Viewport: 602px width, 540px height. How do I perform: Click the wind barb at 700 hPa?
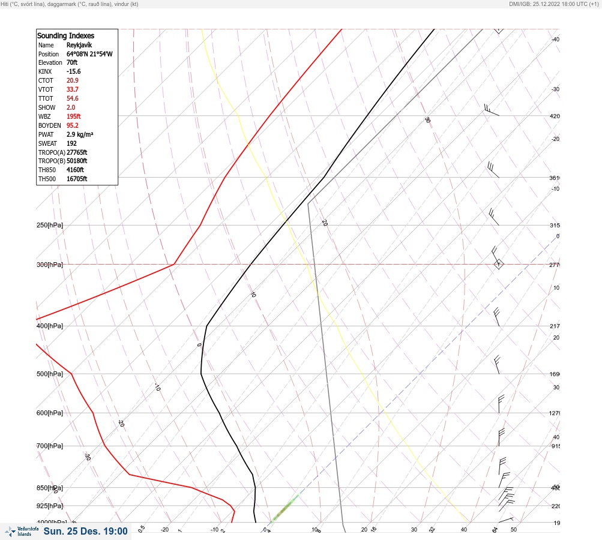point(501,437)
